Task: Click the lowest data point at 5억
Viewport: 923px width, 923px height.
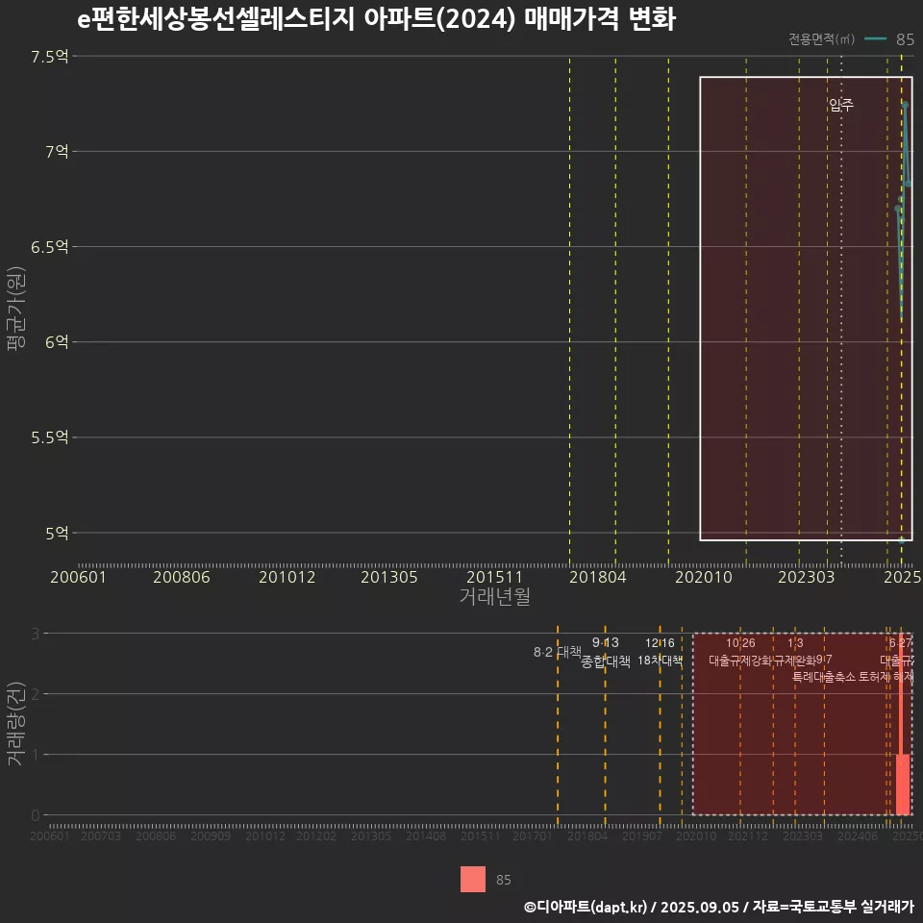Action: [901, 539]
